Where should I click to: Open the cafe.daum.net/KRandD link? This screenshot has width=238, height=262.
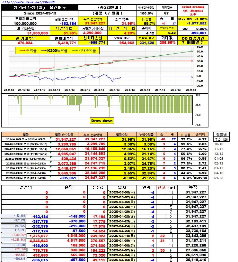[x=28, y=2]
